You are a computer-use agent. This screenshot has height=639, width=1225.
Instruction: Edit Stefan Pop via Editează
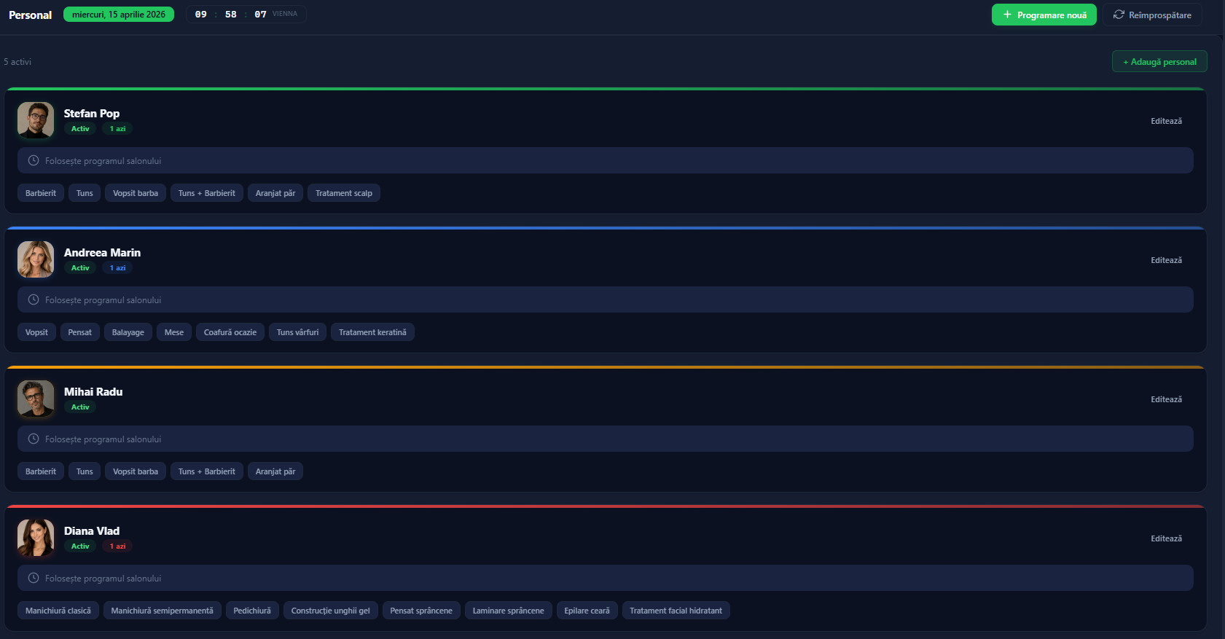pos(1166,121)
